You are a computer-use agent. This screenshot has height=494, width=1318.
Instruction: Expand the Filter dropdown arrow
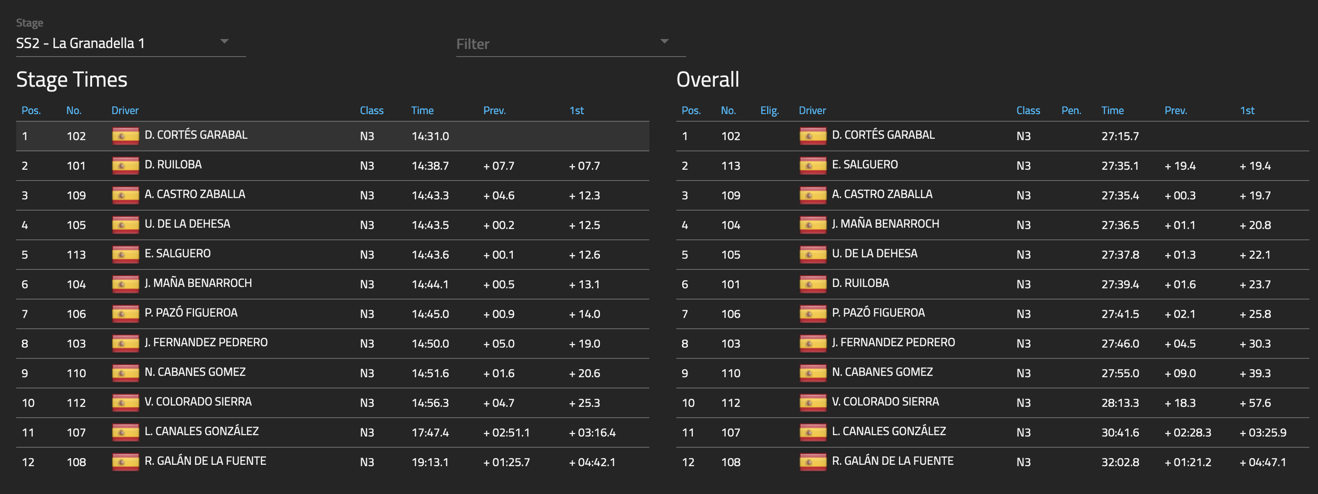click(x=664, y=41)
